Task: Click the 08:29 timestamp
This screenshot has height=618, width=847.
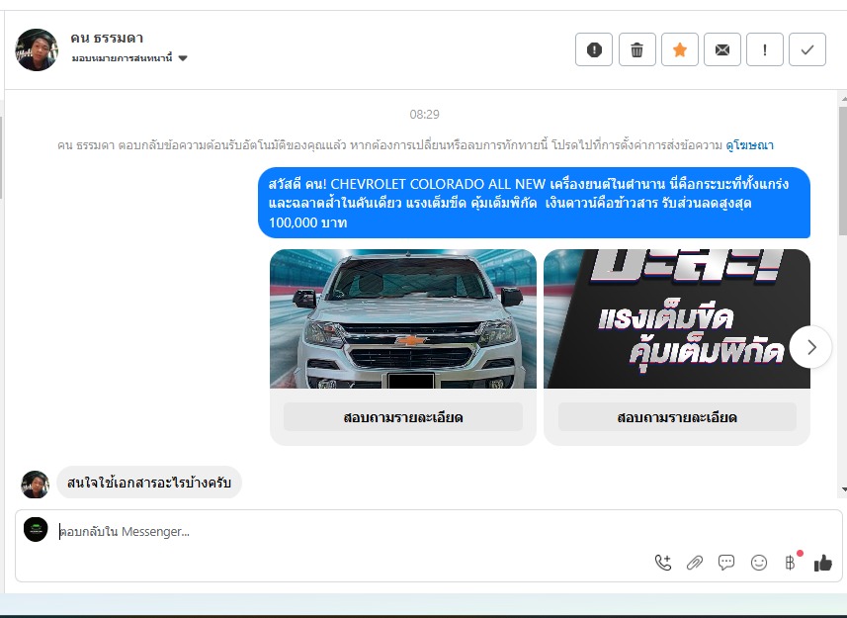Action: tap(425, 115)
